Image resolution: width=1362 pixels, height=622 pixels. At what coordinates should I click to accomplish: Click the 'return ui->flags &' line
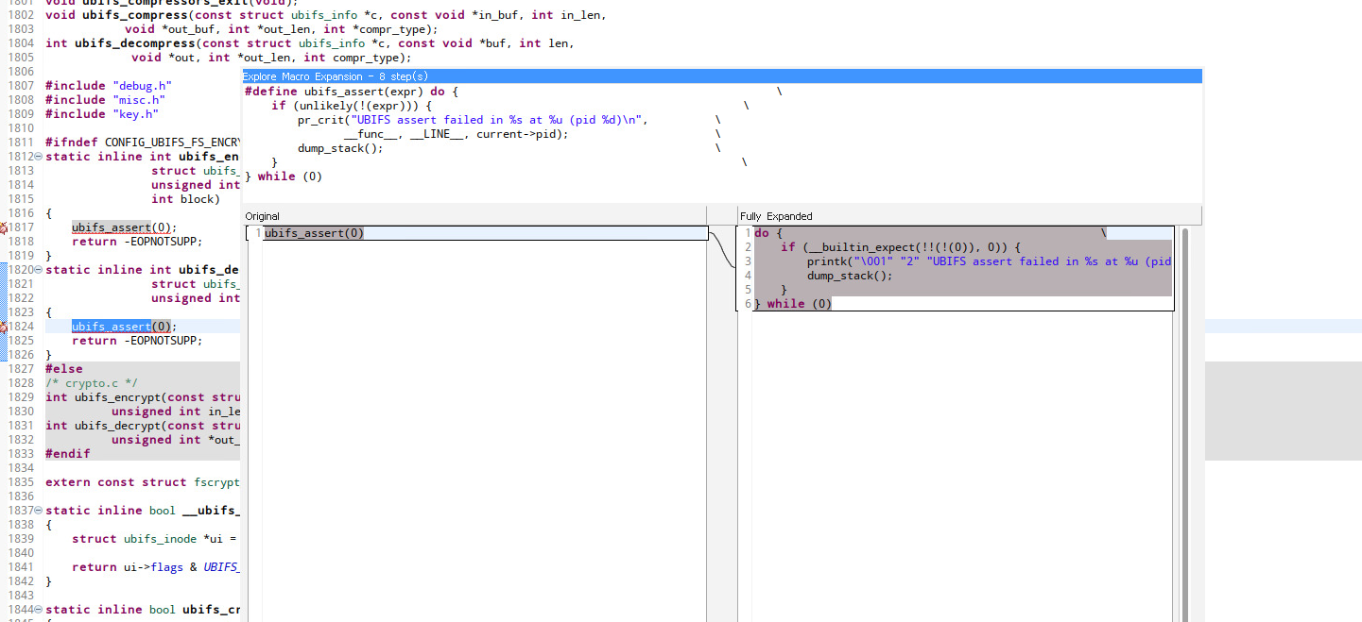156,567
